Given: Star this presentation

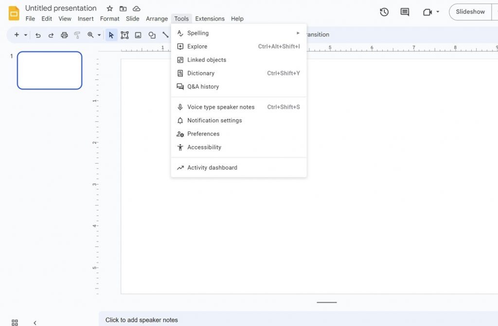Looking at the screenshot, I should click(109, 8).
